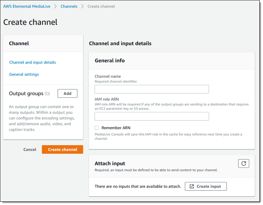Go to Channels breadcrumb link

coord(69,6)
